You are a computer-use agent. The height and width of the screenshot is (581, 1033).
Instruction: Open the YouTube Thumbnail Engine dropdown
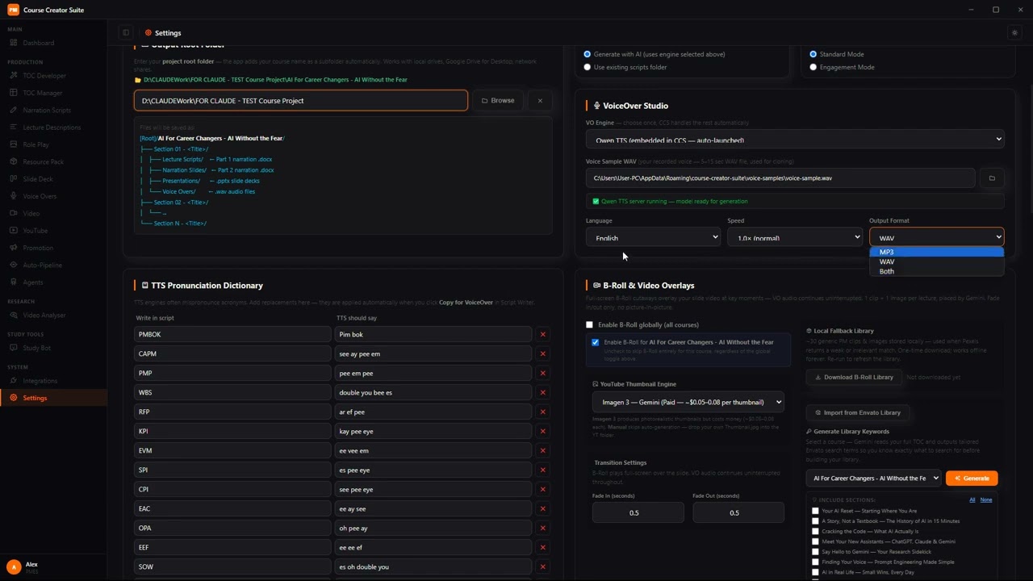[x=688, y=402]
